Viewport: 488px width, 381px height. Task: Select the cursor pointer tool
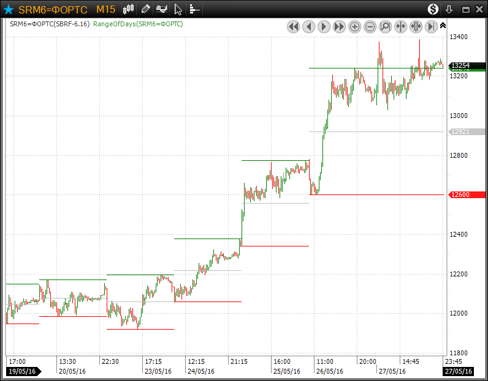click(x=178, y=9)
